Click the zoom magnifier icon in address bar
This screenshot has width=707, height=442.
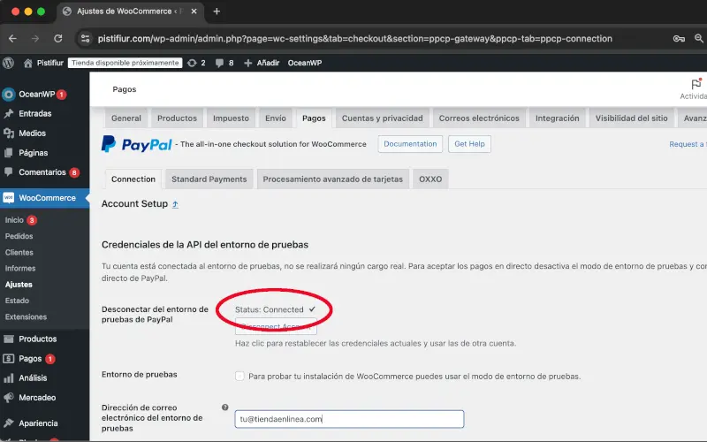pyautogui.click(x=699, y=39)
